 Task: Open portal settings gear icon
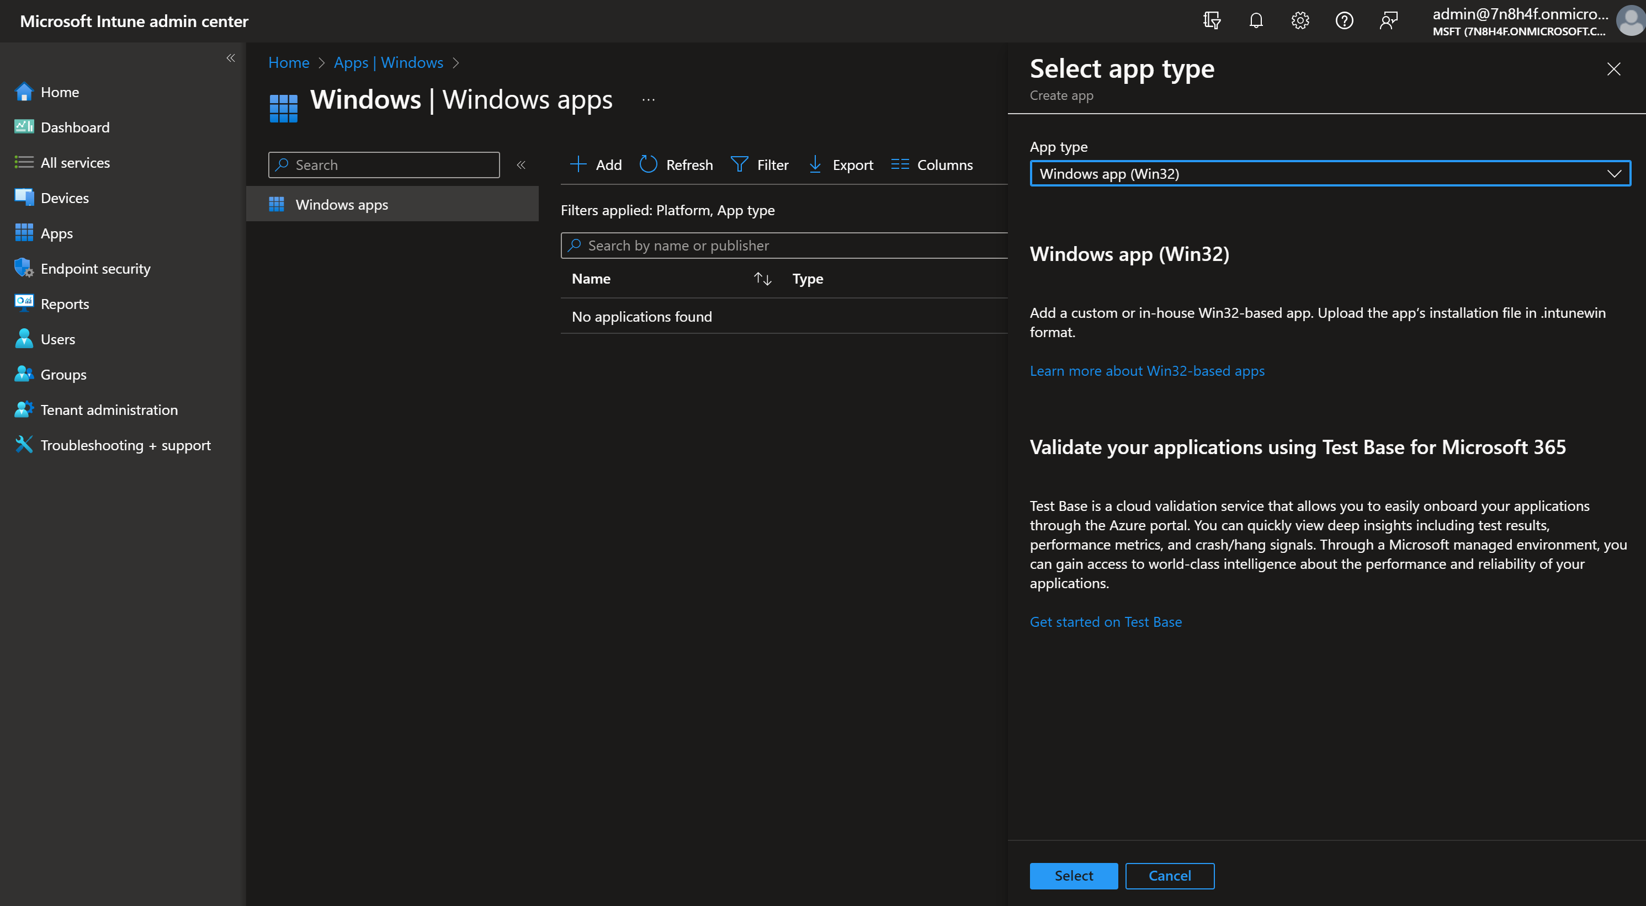point(1300,20)
